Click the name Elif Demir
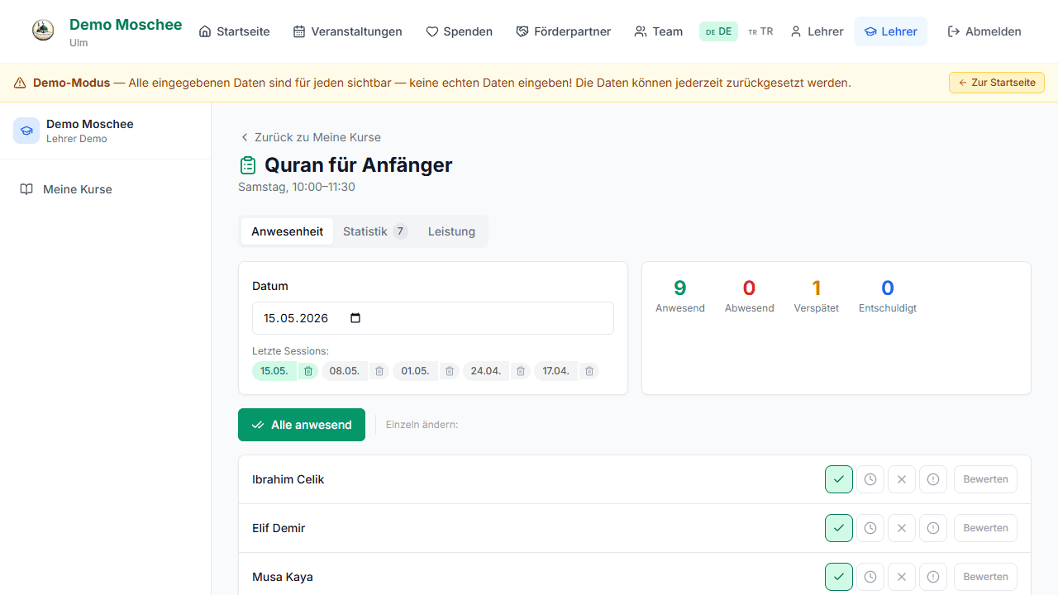 click(279, 528)
